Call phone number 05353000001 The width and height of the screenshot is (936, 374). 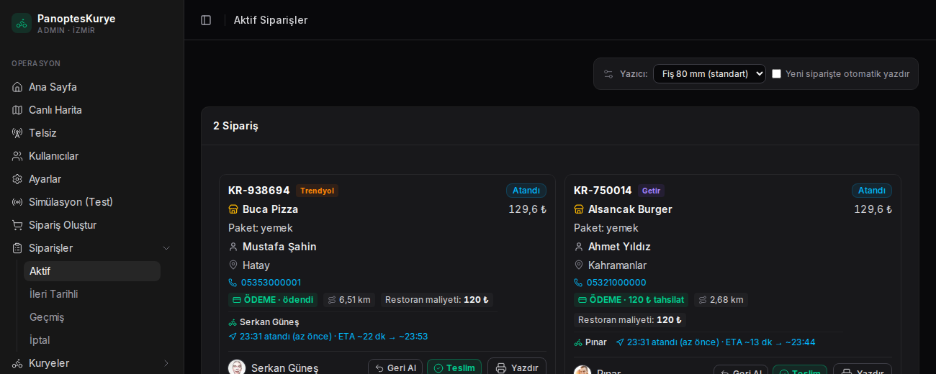[271, 283]
